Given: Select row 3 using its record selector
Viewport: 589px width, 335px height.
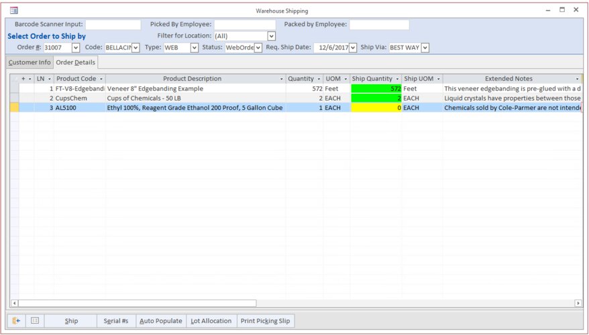Looking at the screenshot, I should pyautogui.click(x=14, y=107).
